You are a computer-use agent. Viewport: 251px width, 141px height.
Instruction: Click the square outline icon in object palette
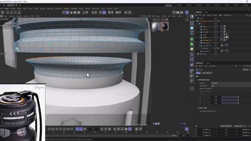[192, 23]
